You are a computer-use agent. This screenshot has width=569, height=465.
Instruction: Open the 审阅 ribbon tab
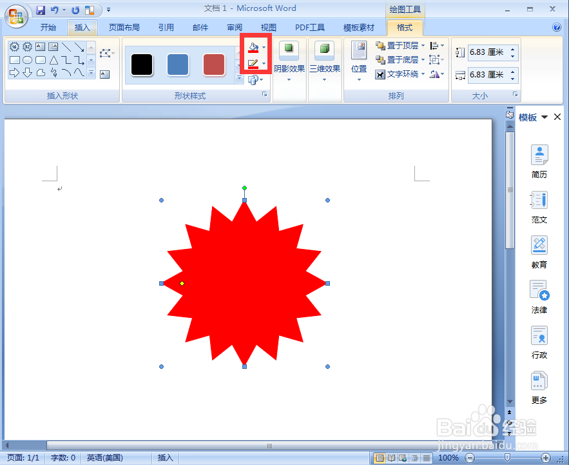point(235,28)
